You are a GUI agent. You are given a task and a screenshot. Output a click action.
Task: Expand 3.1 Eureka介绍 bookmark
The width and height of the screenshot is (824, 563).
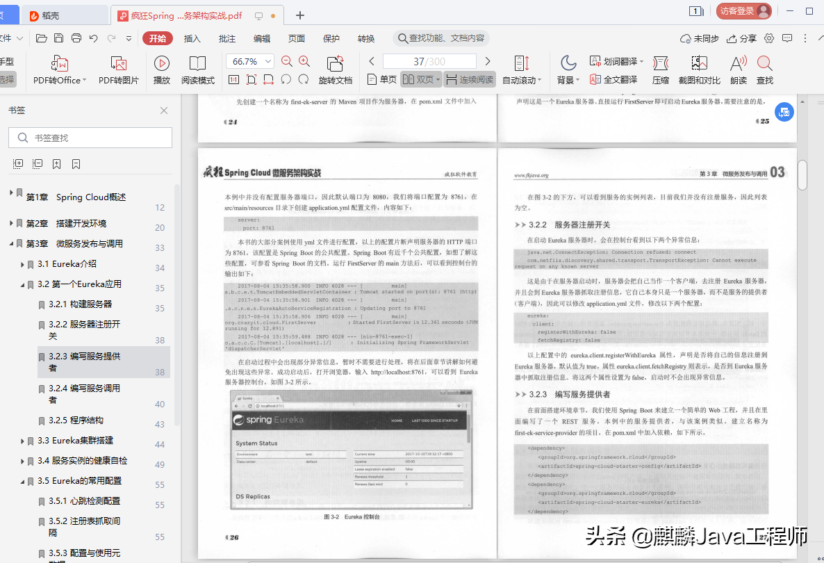tap(22, 264)
